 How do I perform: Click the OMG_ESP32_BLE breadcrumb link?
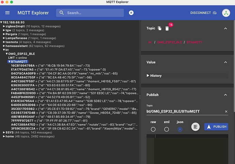pyautogui.click(x=169, y=42)
